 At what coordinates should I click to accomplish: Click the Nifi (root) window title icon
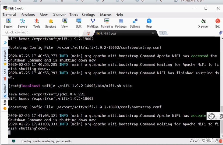pos(5,8)
